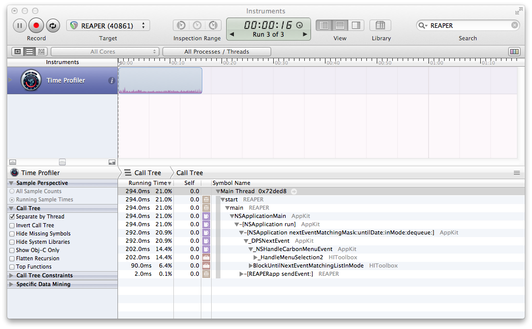Pause the profiling session

click(x=20, y=25)
